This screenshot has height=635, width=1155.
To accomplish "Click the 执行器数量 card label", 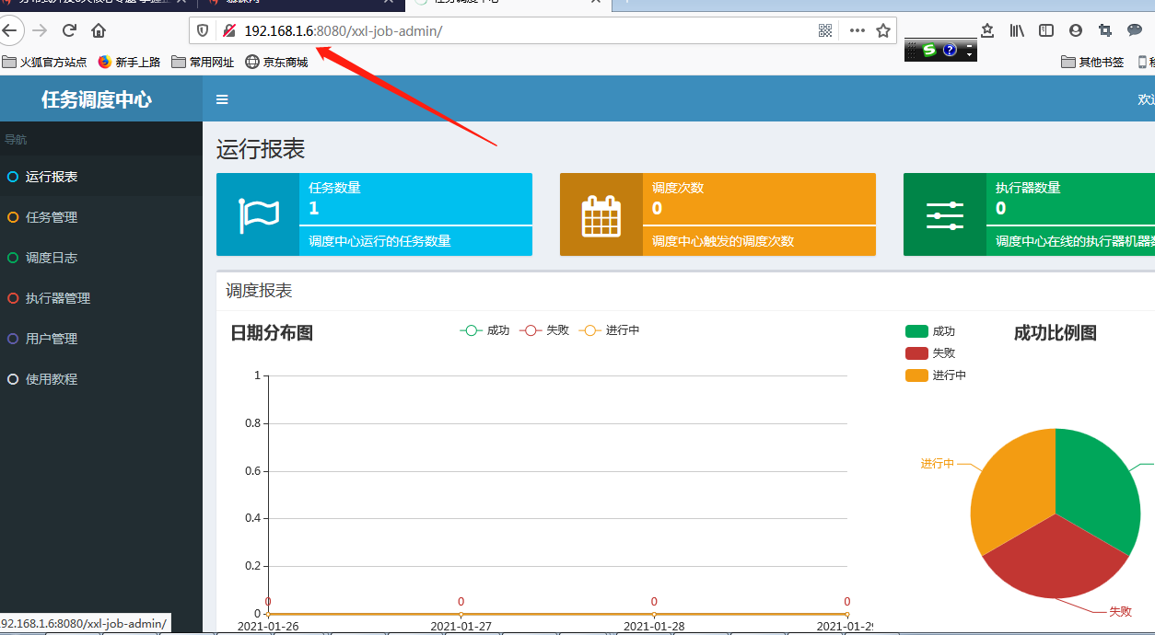I will [x=1028, y=187].
